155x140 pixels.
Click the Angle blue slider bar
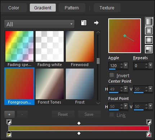point(112,69)
